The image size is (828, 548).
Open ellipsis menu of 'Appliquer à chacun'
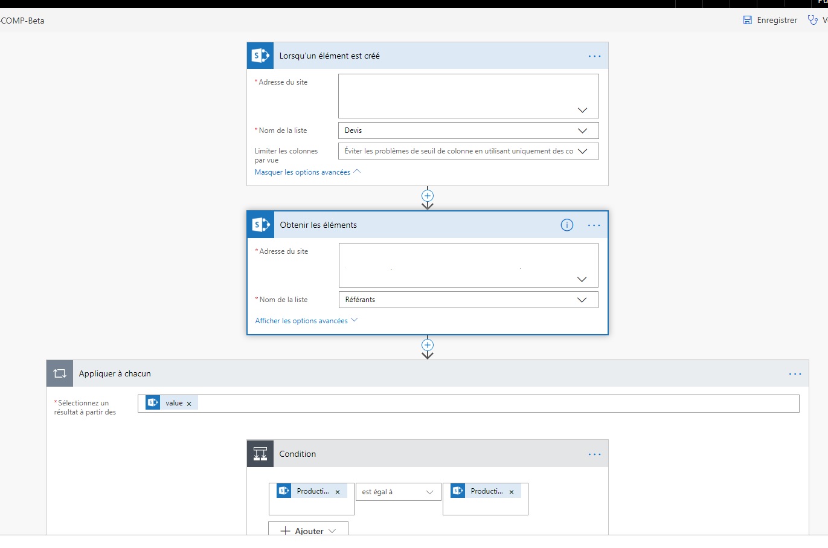tap(795, 374)
